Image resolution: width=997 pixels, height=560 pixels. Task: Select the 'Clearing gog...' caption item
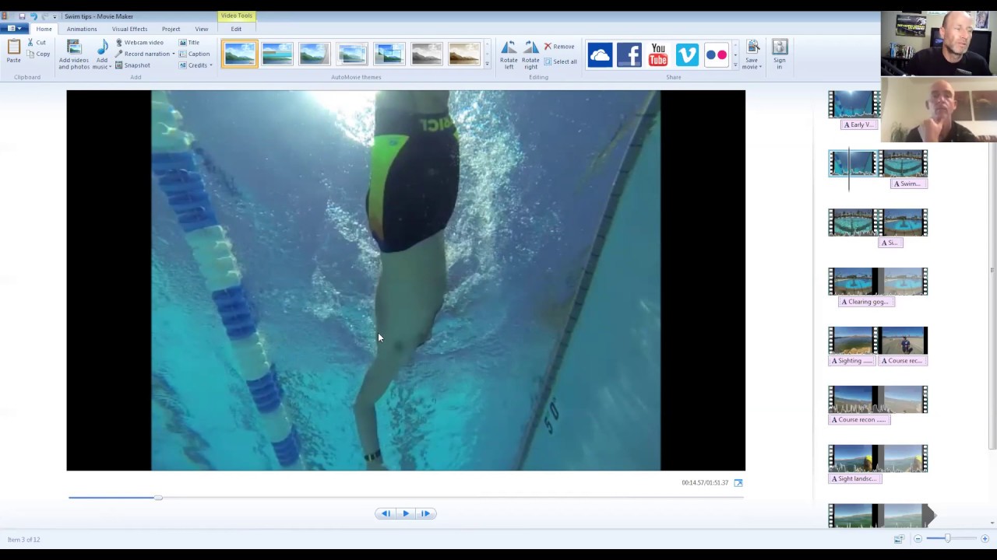coord(866,302)
